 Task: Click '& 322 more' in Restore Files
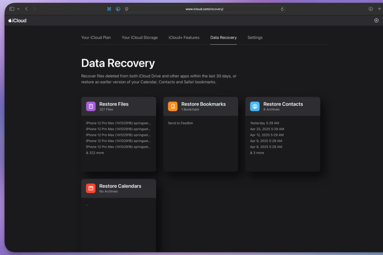click(x=95, y=153)
